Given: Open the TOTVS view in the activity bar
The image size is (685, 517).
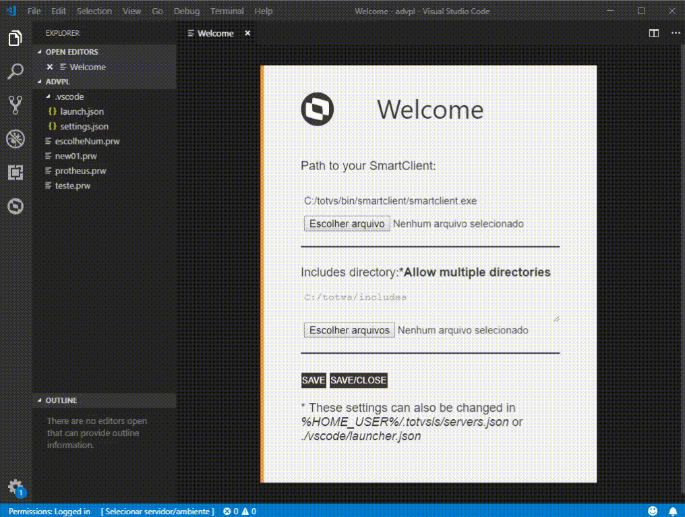Looking at the screenshot, I should click(x=16, y=206).
